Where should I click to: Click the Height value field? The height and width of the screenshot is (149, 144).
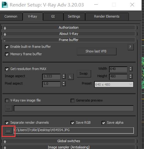pos(118,77)
